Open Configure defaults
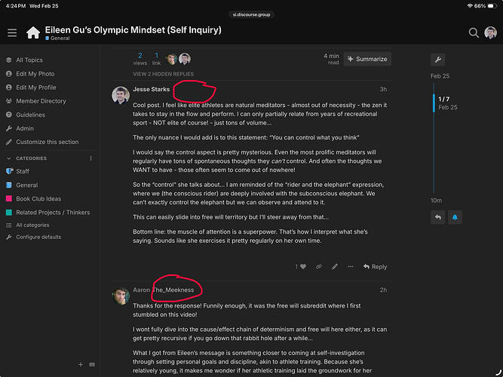The height and width of the screenshot is (377, 503). click(38, 237)
